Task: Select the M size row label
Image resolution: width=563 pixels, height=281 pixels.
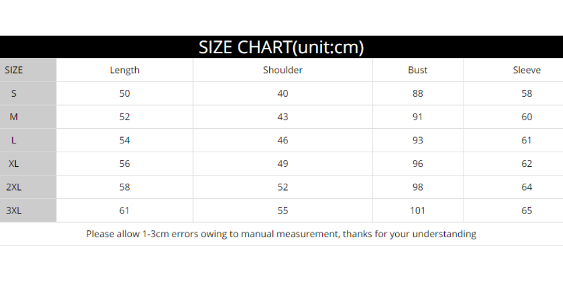Action: point(14,117)
